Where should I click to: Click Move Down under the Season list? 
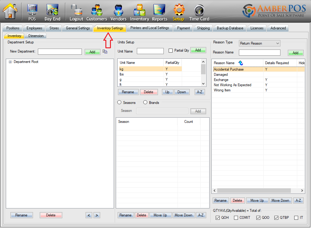(x=184, y=215)
